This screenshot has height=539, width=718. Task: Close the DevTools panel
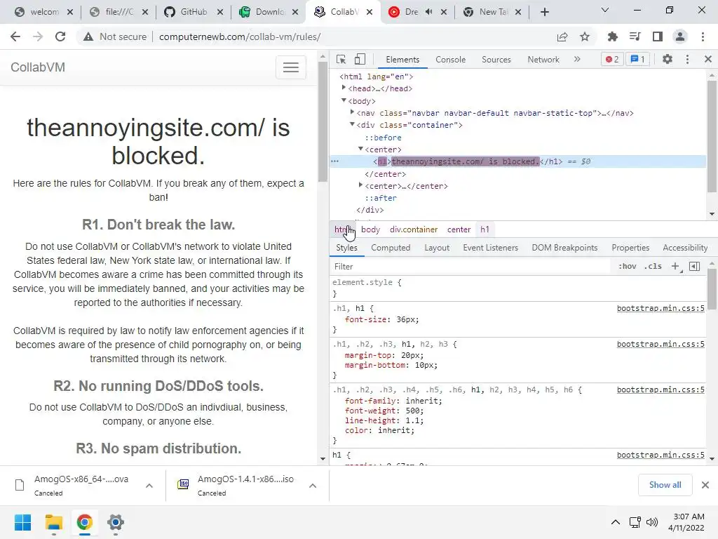708,59
